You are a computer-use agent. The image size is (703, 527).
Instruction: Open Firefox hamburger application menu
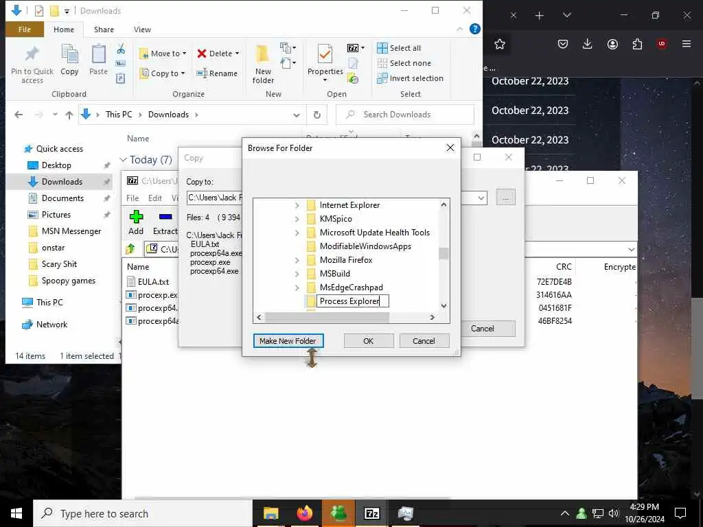tap(687, 44)
